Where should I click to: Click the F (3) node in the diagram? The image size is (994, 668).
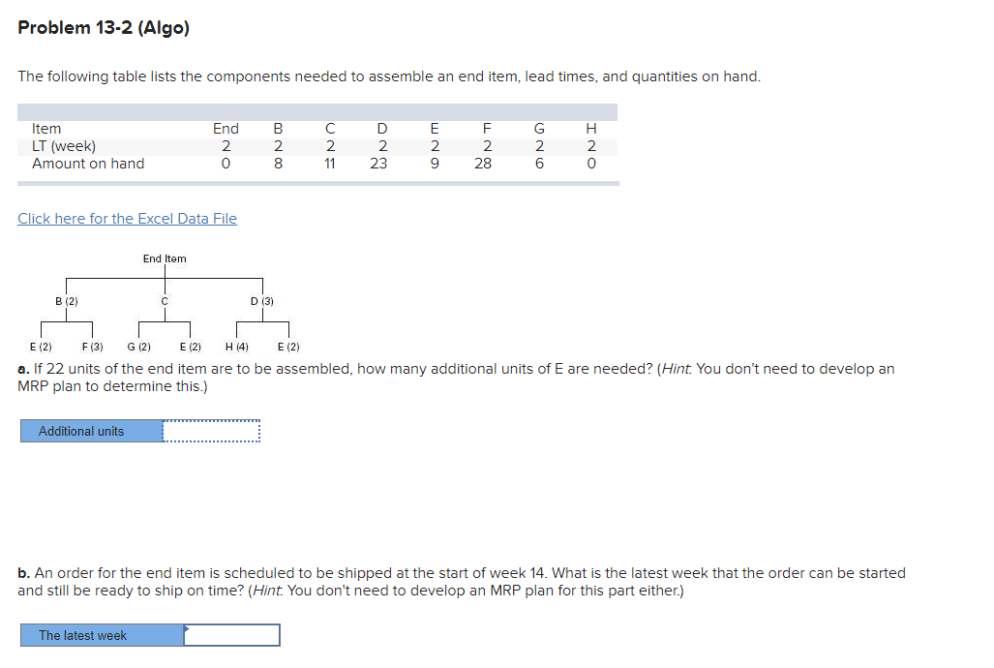coord(94,346)
